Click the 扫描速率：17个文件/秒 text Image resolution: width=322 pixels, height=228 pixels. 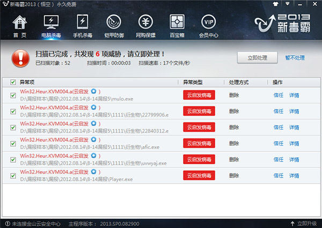click(164, 63)
